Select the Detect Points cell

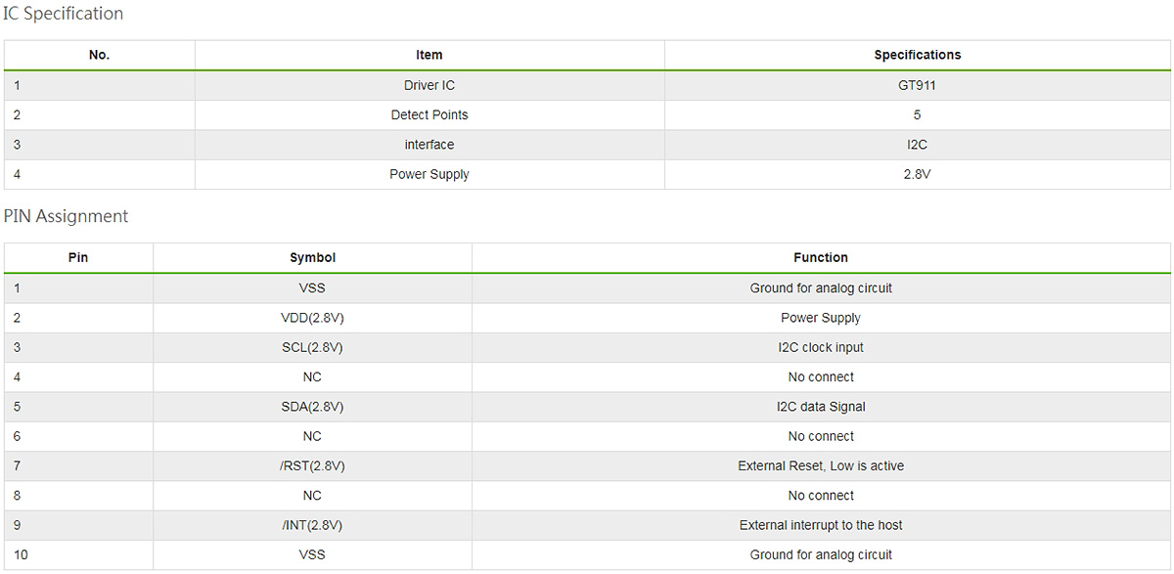(429, 114)
